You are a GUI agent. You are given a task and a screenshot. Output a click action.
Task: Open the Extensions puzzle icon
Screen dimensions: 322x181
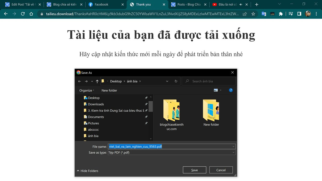point(281,14)
